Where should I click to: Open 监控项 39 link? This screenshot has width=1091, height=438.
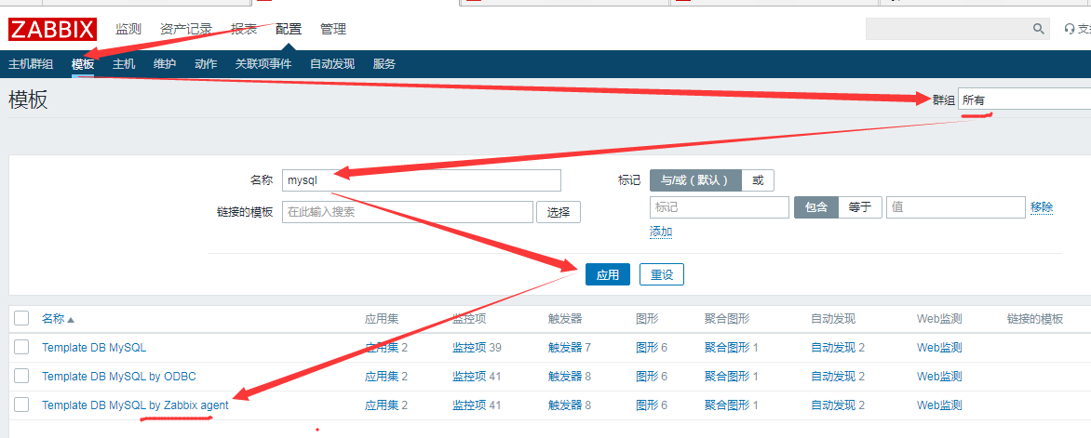(x=470, y=348)
